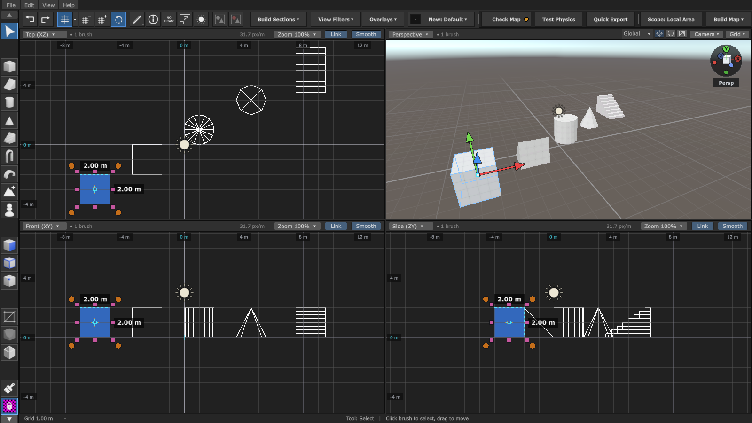Open Build Sections dropdown
The width and height of the screenshot is (752, 423).
[278, 19]
